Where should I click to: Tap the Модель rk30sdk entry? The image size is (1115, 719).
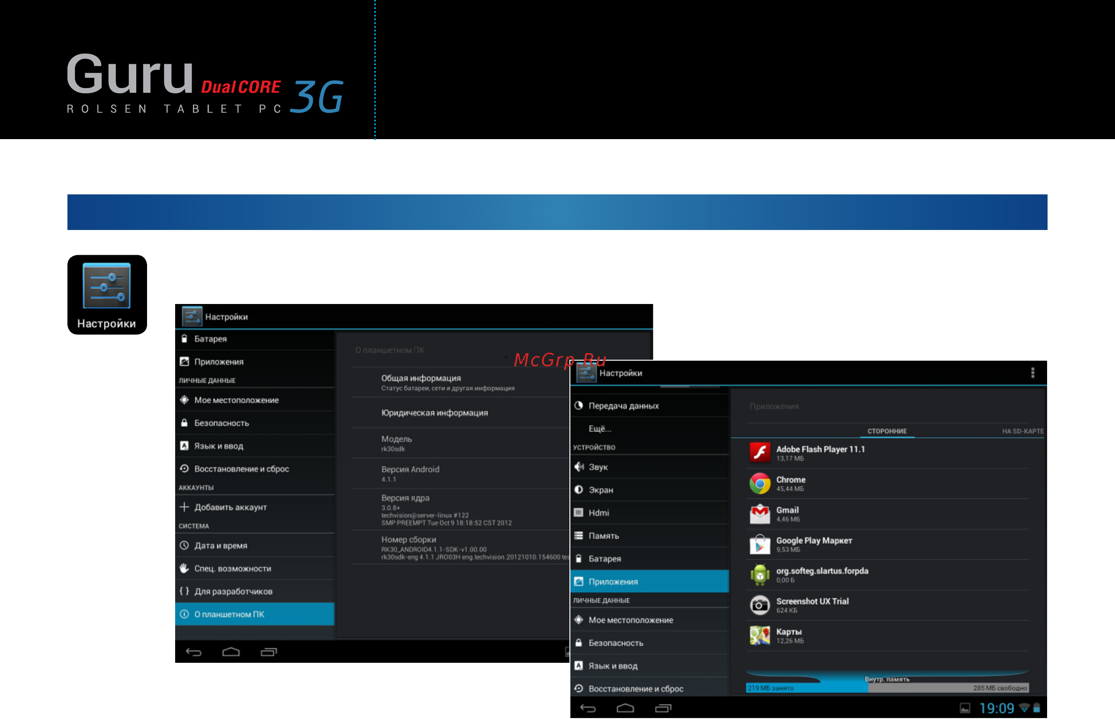460,443
